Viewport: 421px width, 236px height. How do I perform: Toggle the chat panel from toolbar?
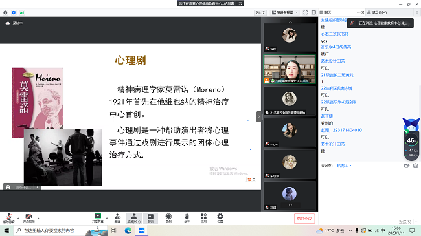151,219
